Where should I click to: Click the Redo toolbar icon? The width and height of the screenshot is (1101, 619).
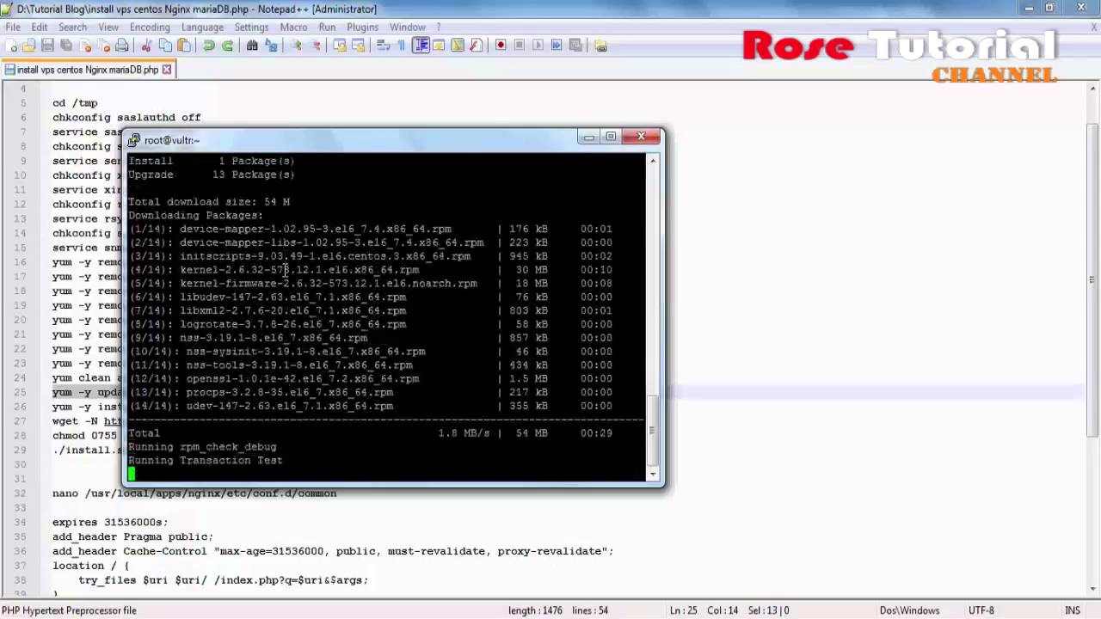227,46
